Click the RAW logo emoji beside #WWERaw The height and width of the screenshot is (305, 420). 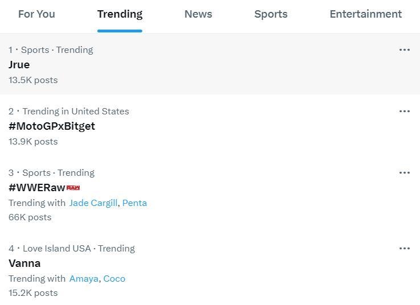[x=73, y=188]
